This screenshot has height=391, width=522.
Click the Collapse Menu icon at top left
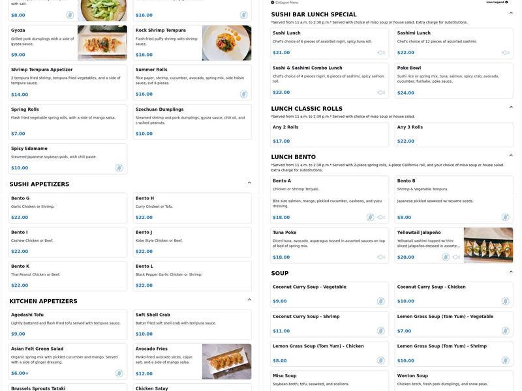[271, 2]
